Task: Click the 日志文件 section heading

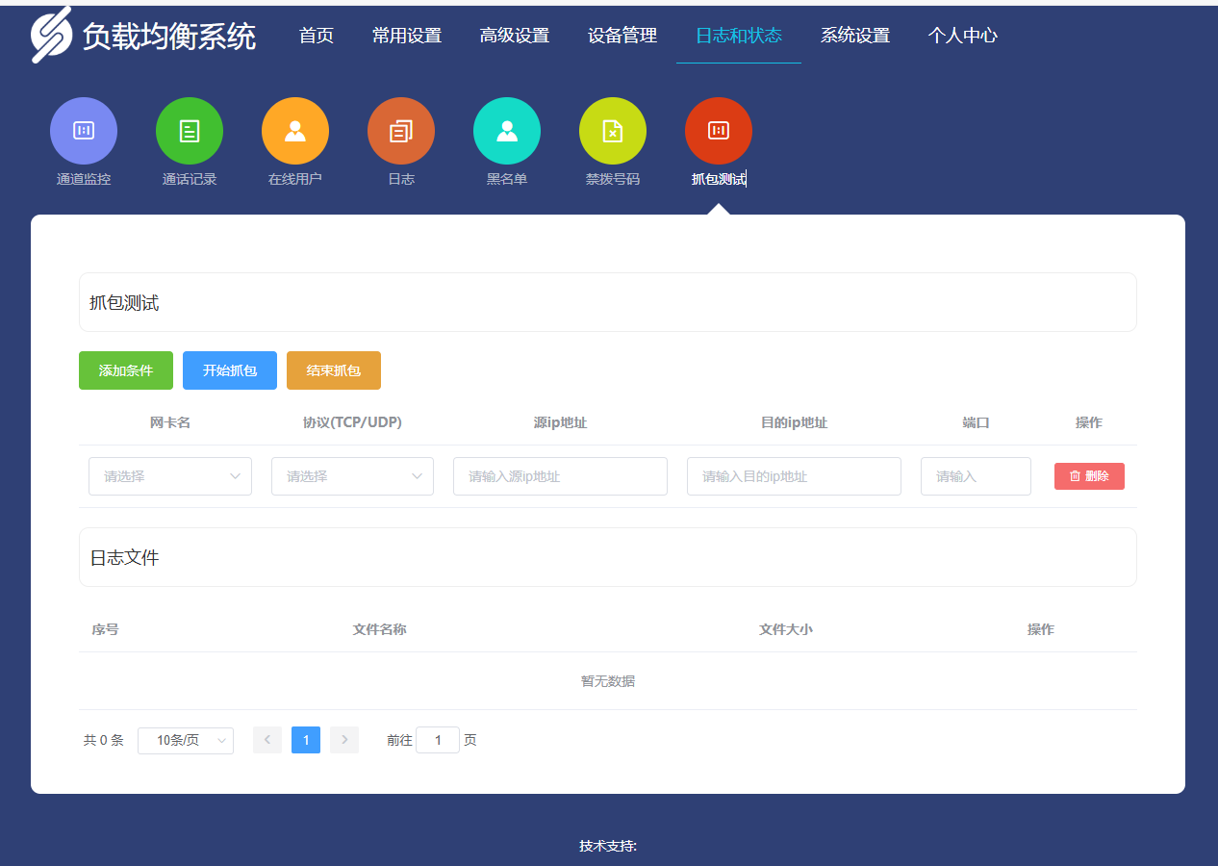Action: tap(125, 557)
